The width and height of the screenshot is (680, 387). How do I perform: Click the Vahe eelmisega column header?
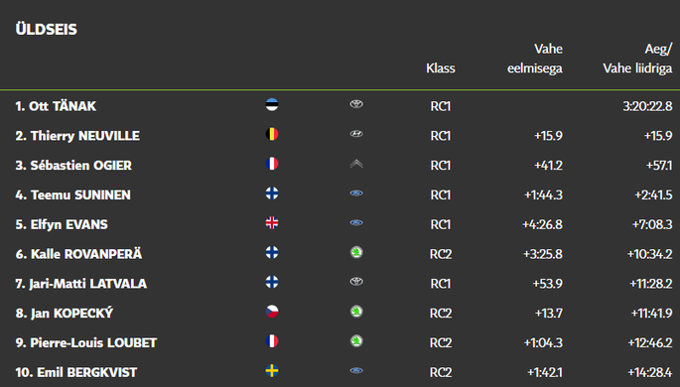[x=535, y=59]
